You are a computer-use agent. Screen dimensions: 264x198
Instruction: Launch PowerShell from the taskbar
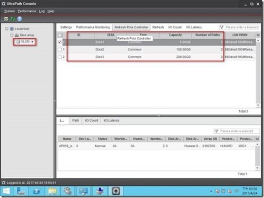36,191
